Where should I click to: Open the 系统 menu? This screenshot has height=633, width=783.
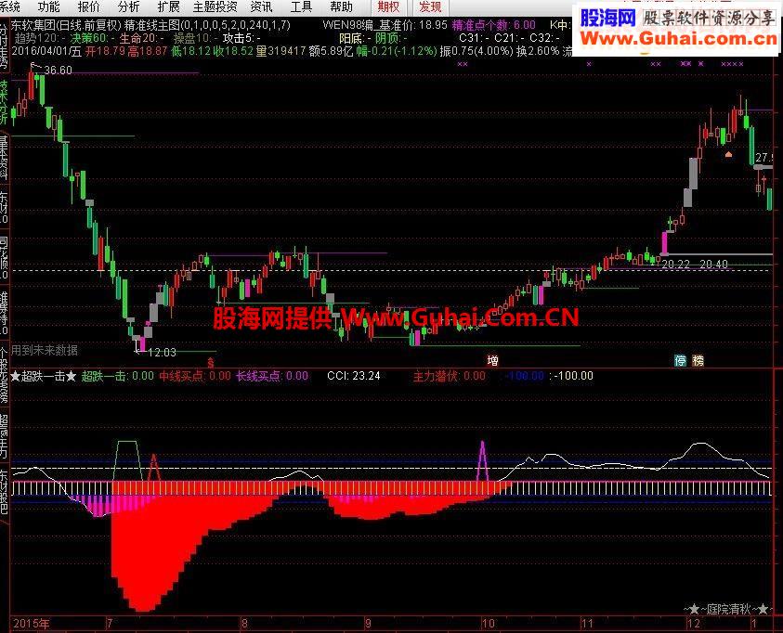click(10, 7)
